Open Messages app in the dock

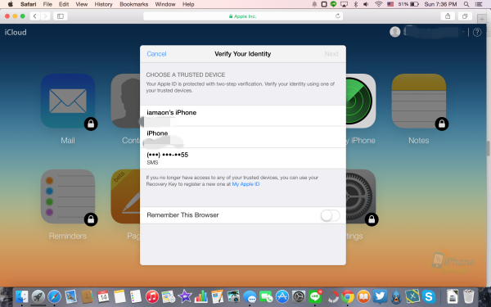click(x=250, y=296)
